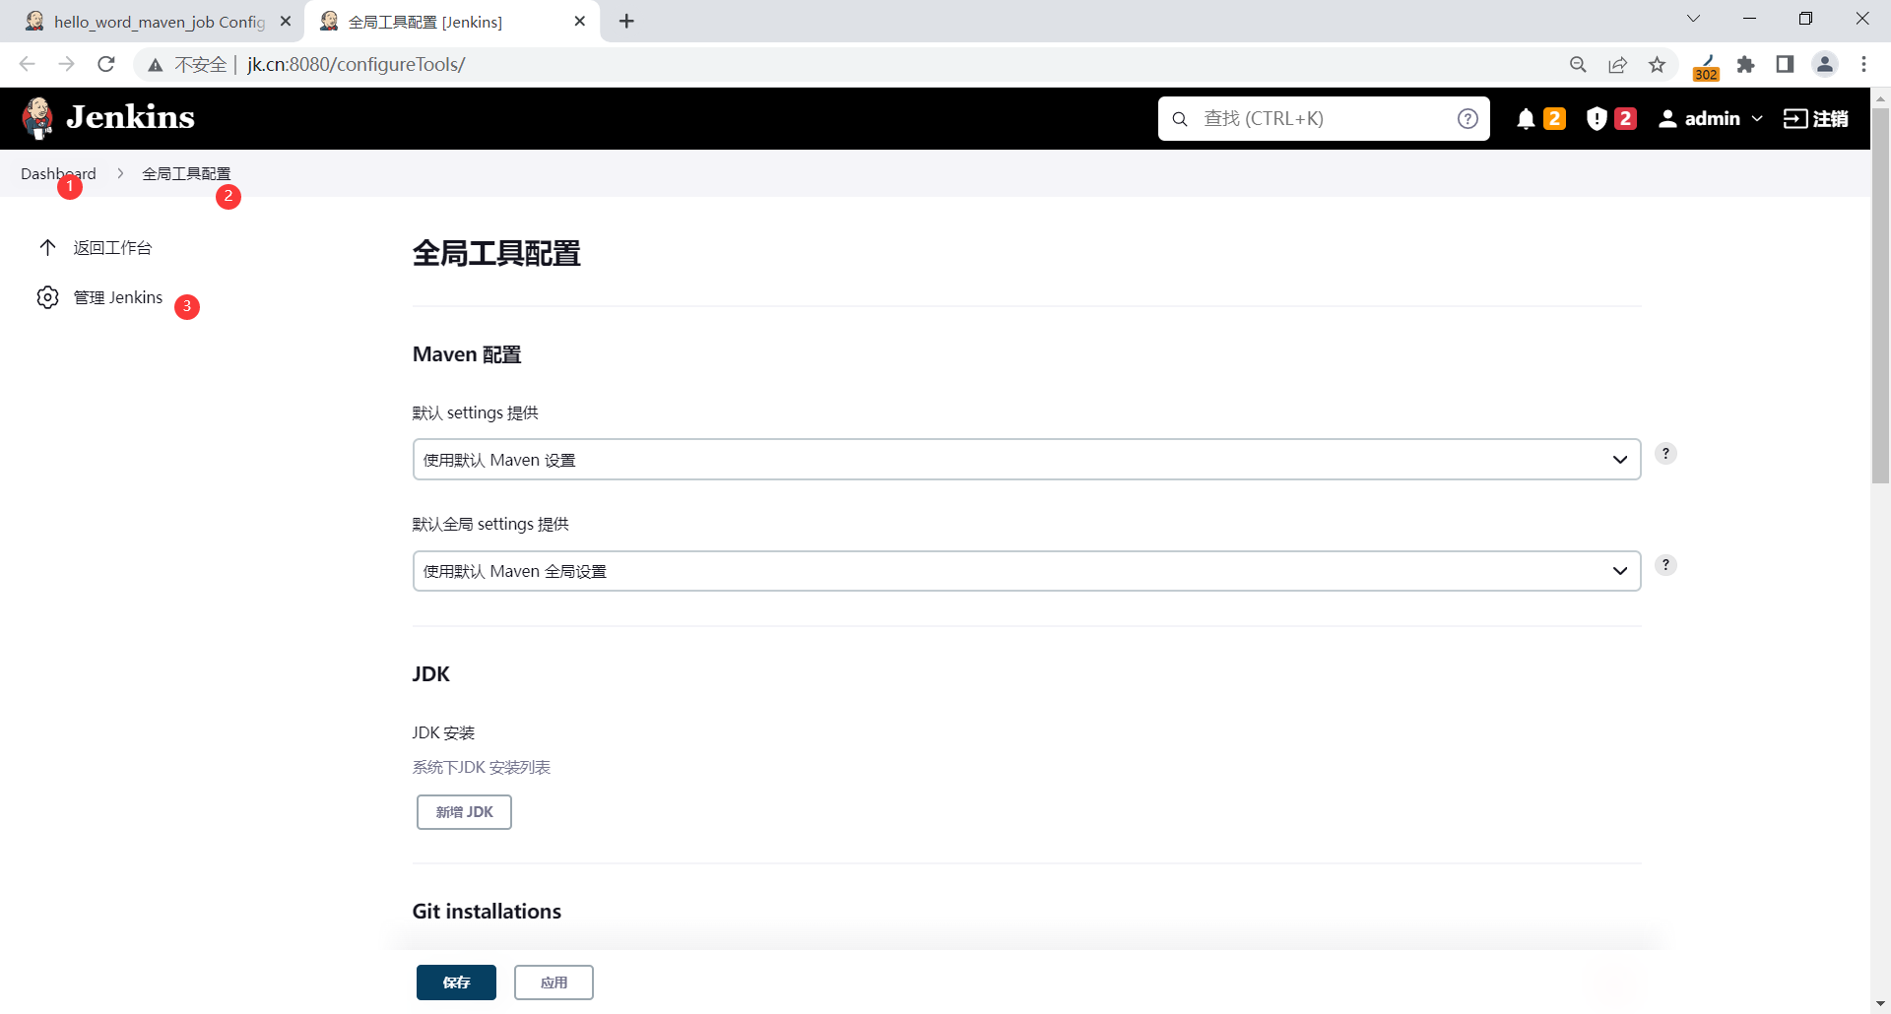Open the Dashboard breadcrumb link
The width and height of the screenshot is (1891, 1014).
pos(58,173)
